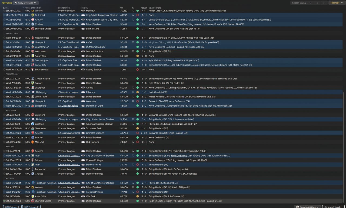
Task: Click the 11,379 attendance figure
Action: pos(124,70)
